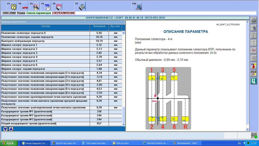Screen dimensions: 259x146
Task: Click the connection status icon bottom right
Action: coord(254,135)
